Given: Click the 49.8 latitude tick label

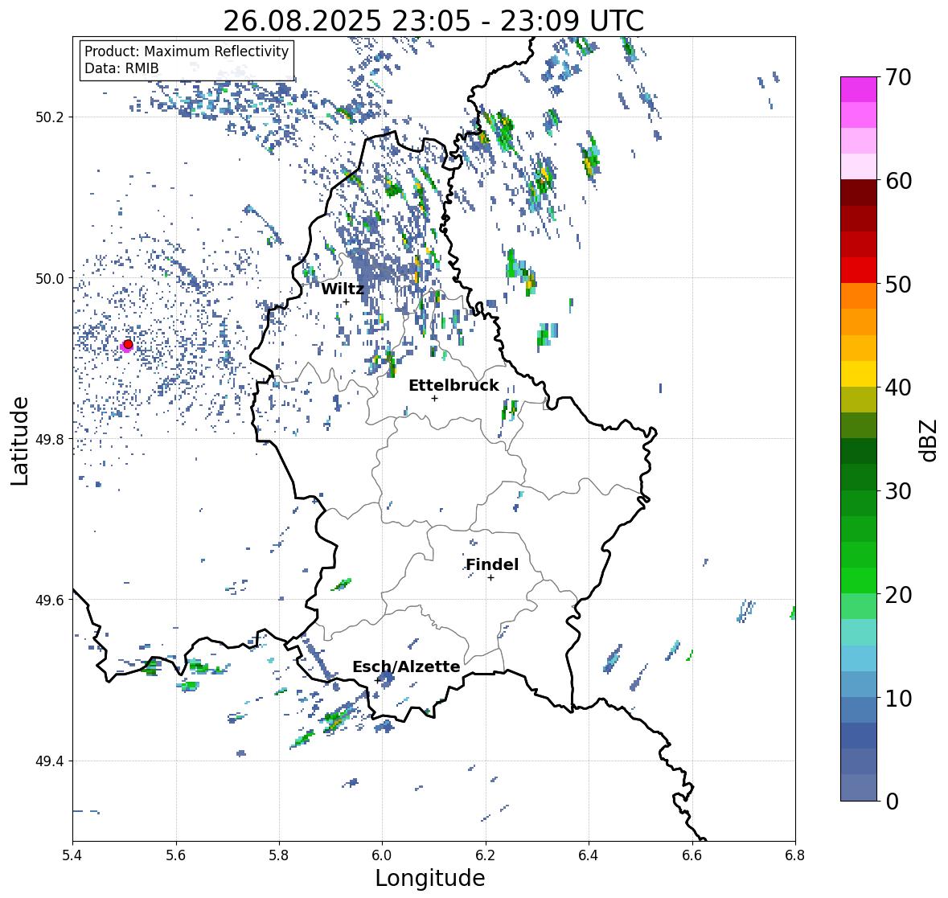Looking at the screenshot, I should (x=49, y=439).
